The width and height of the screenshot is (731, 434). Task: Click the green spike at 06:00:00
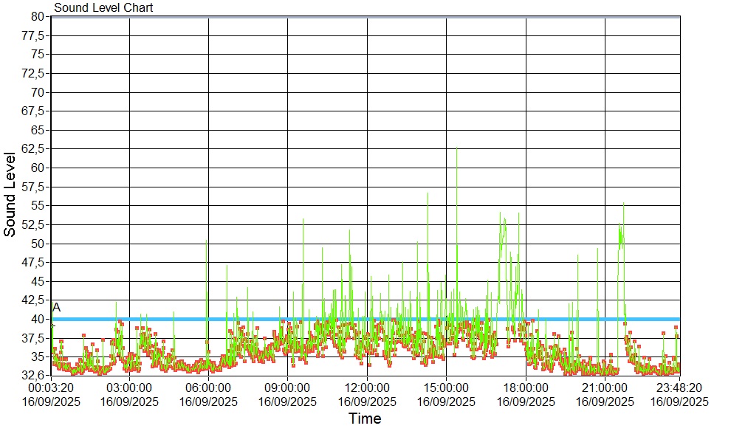pyautogui.click(x=207, y=244)
